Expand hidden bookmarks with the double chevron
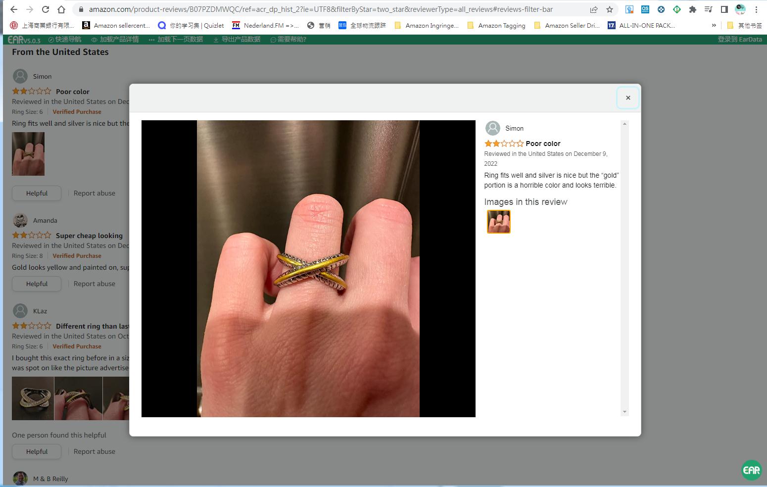The height and width of the screenshot is (487, 767). (714, 25)
